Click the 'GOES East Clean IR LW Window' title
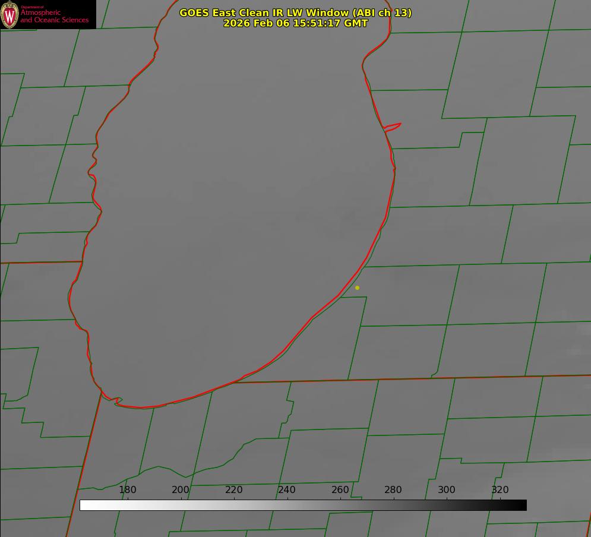Image resolution: width=591 pixels, height=537 pixels. tap(296, 12)
